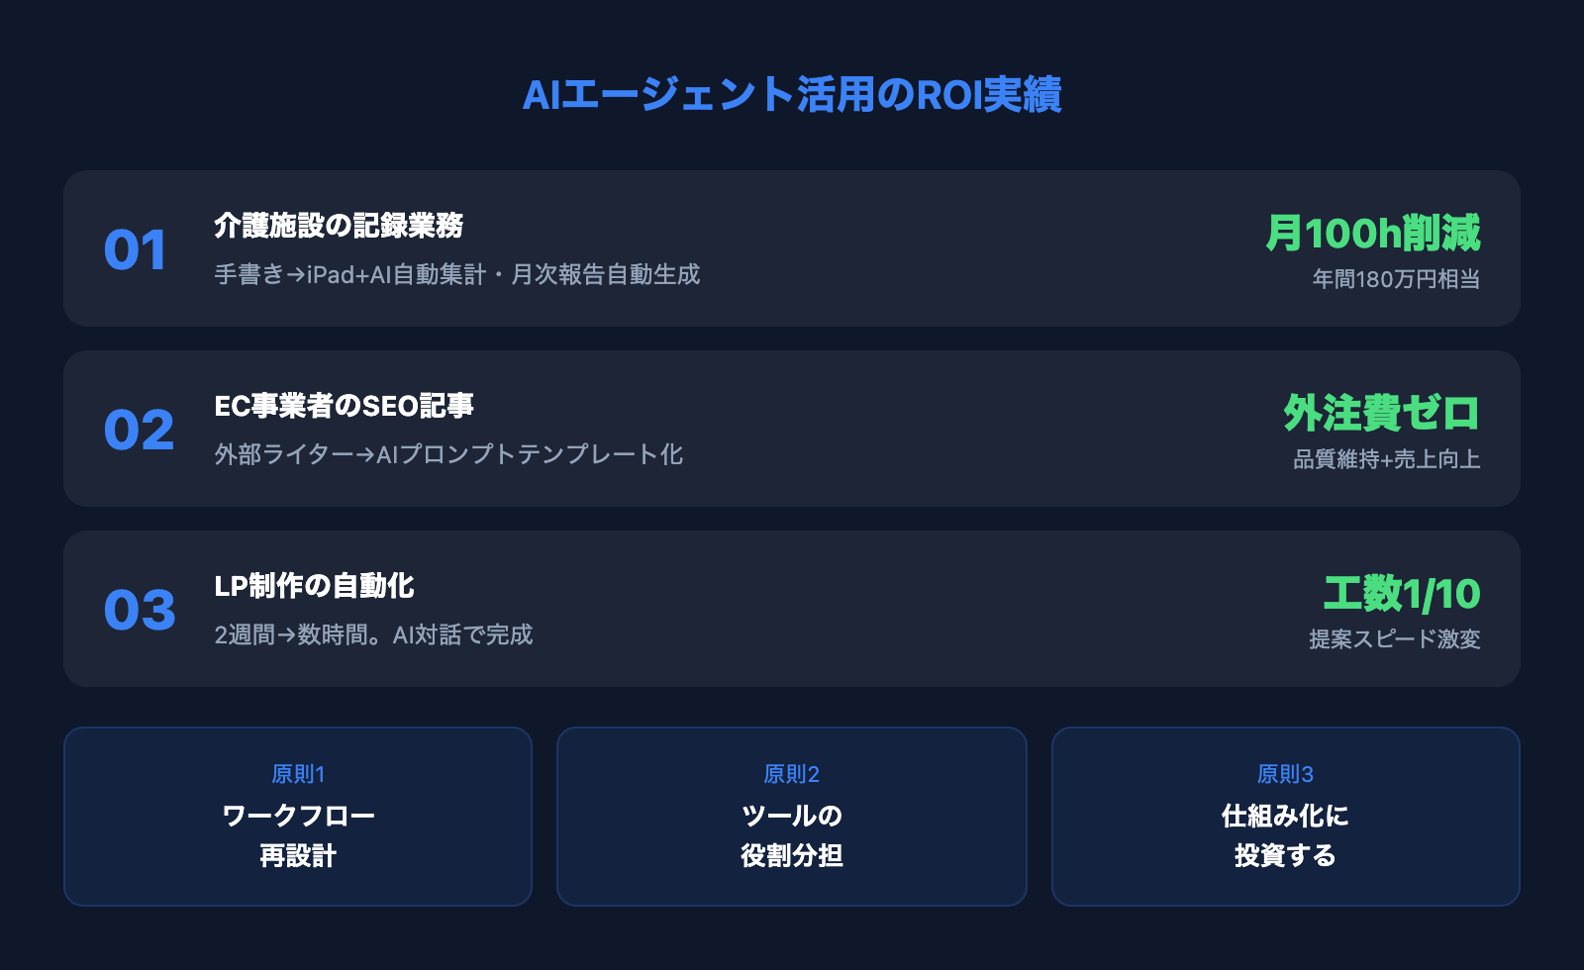1584x970 pixels.
Task: Click the 品質維持+売上向上 subtext
Action: pyautogui.click(x=1386, y=459)
